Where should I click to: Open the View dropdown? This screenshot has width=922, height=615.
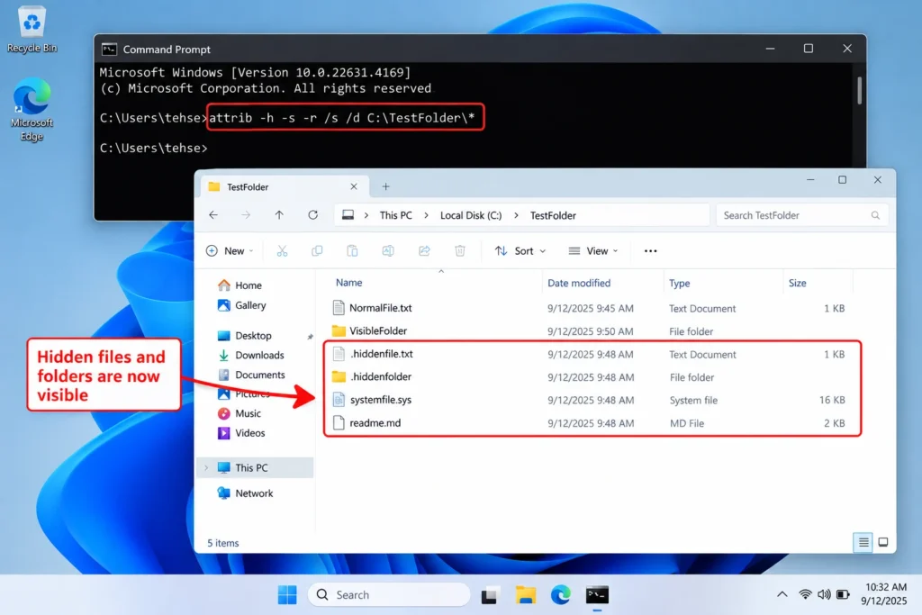click(593, 251)
